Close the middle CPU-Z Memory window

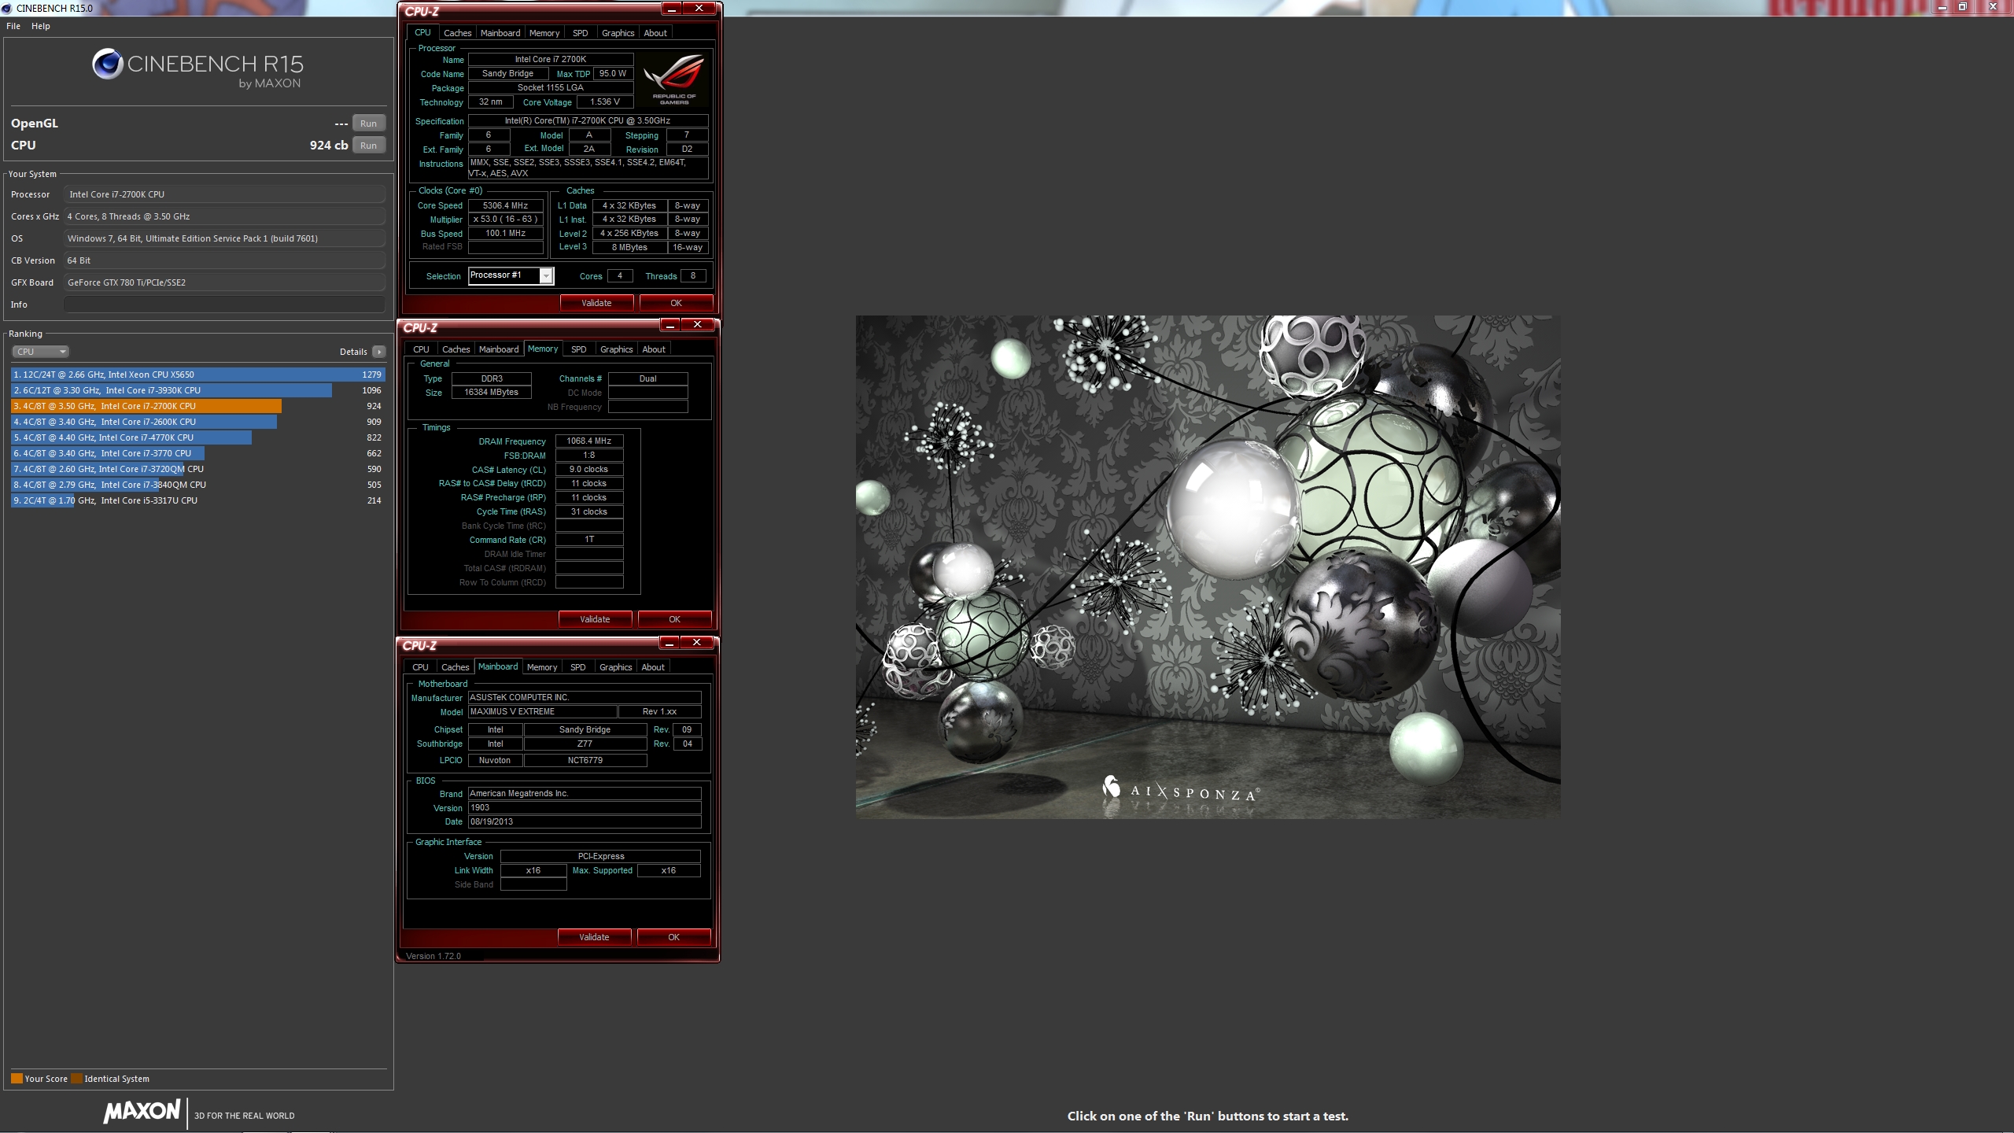tap(697, 325)
